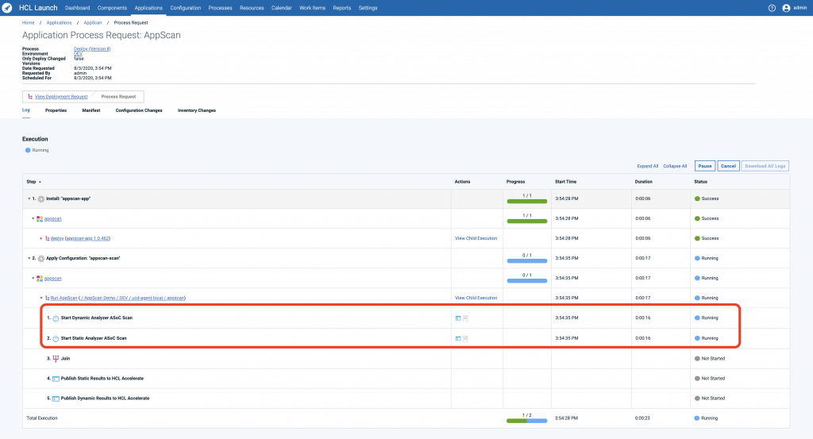Switch to the Properties tab

tap(56, 110)
